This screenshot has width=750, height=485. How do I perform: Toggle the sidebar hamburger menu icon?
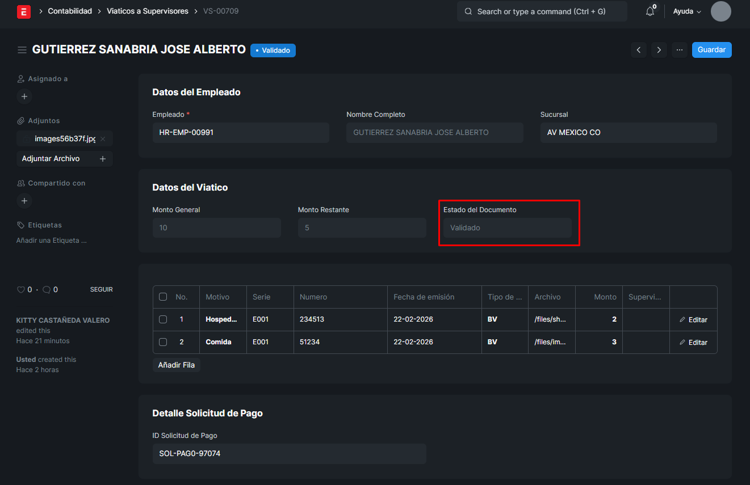pyautogui.click(x=22, y=50)
